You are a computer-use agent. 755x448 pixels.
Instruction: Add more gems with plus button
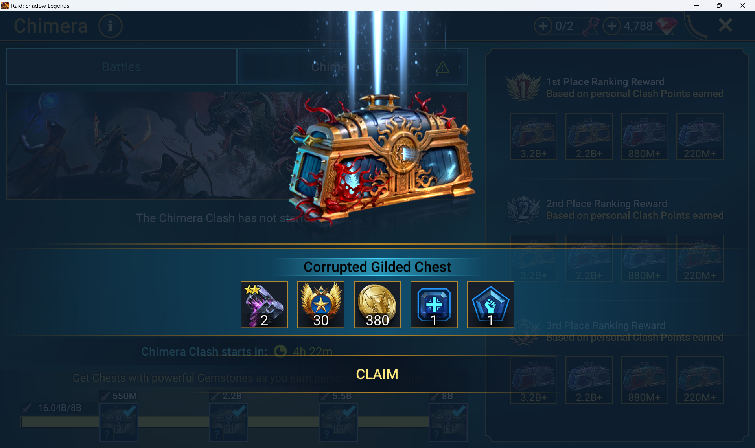(611, 26)
